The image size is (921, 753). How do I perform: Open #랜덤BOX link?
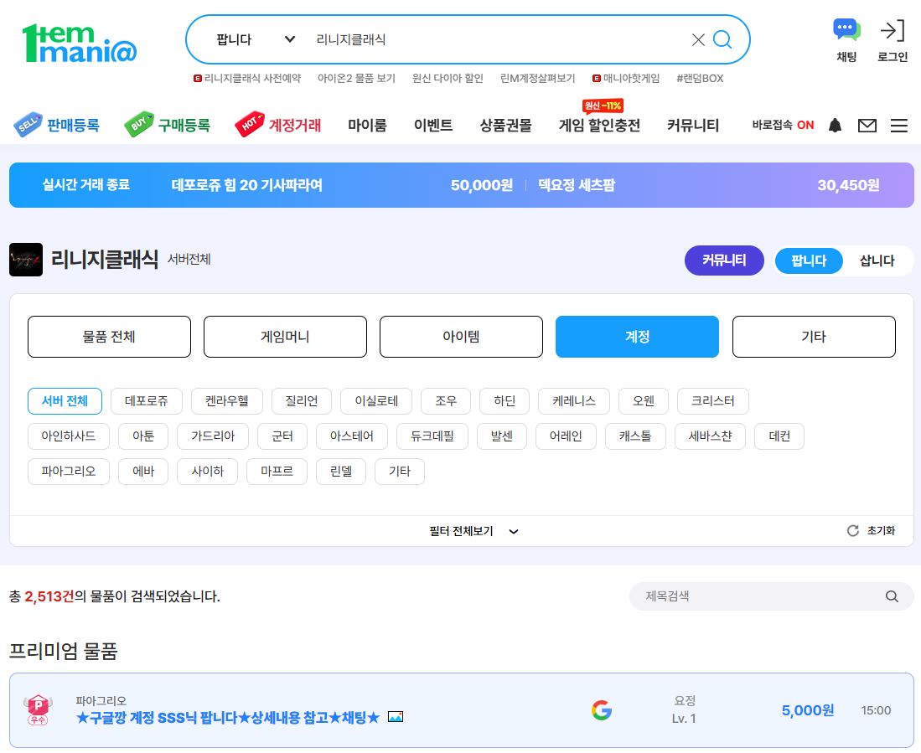click(700, 78)
